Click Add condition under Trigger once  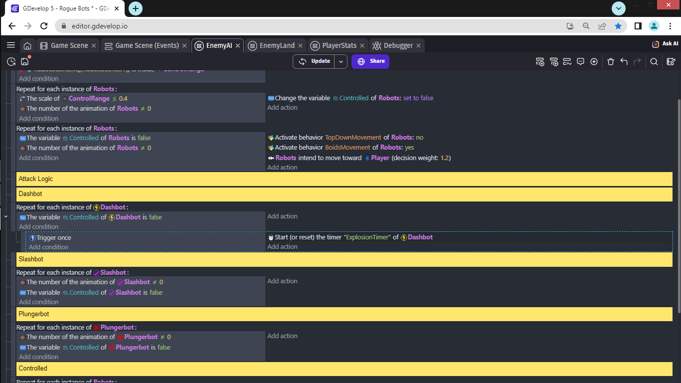click(48, 247)
